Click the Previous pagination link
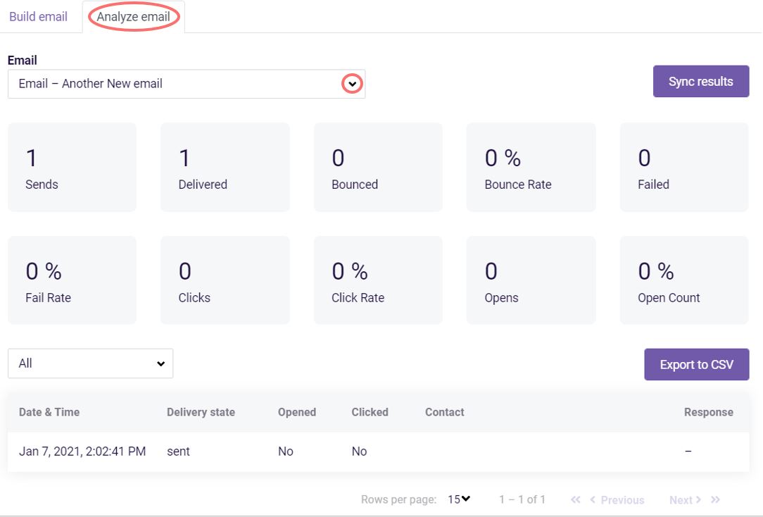 coord(624,499)
